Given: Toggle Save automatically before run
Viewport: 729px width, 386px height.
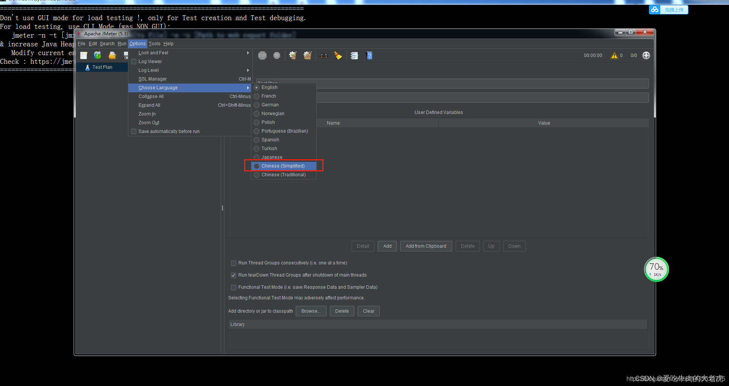Looking at the screenshot, I should 134,131.
